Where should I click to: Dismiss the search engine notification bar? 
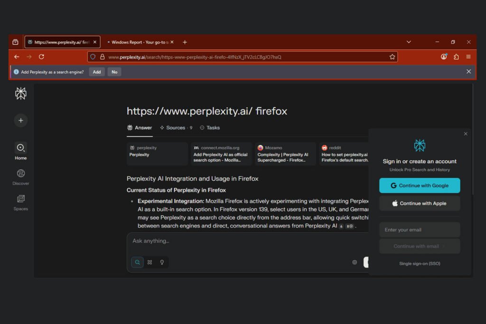point(468,72)
